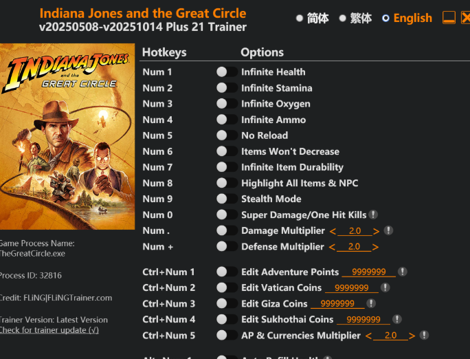Click info icon beside Super Damage/One Hit Kills
The height and width of the screenshot is (359, 470).
coord(373,215)
